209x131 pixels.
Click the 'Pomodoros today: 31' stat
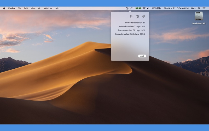tap(135, 23)
